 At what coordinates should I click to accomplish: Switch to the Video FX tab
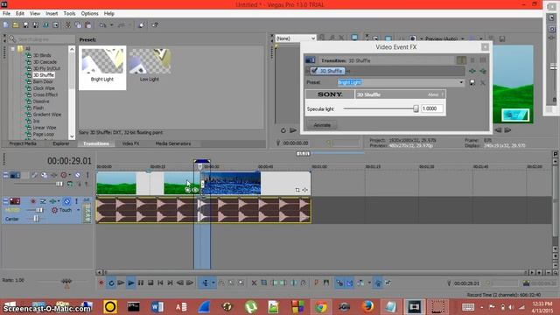(x=130, y=143)
